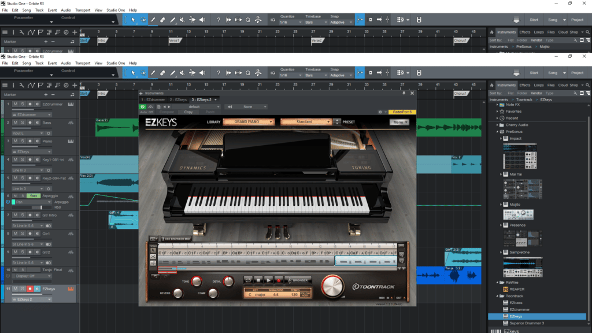The image size is (592, 333).
Task: Expand the Cherry Audio folder in browser
Action: [x=497, y=125]
